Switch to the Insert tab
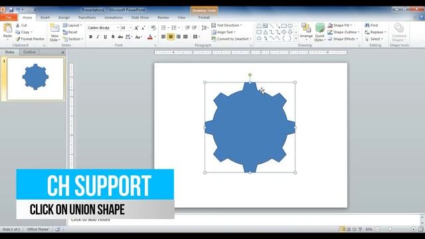425x239 pixels. pos(45,17)
